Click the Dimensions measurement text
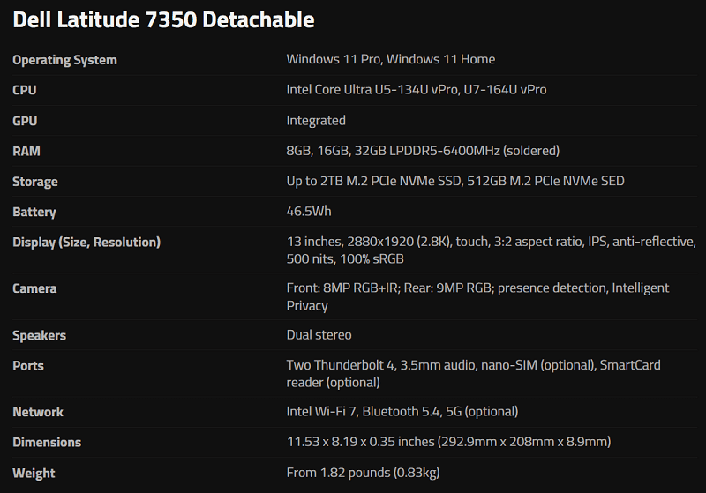Image resolution: width=706 pixels, height=493 pixels. (x=448, y=442)
